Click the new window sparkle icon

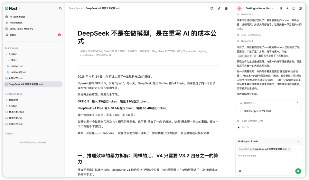pos(294,8)
